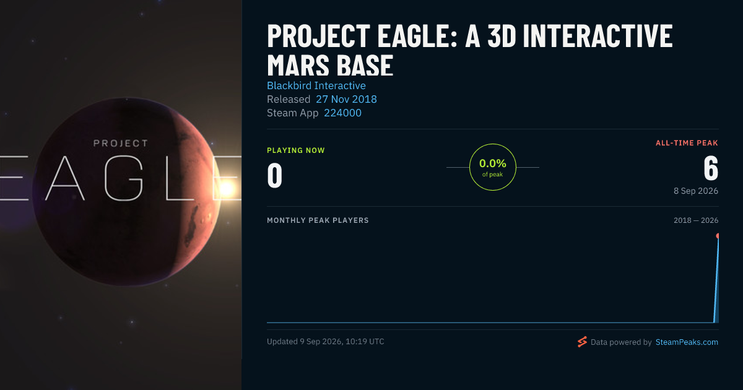743x390 pixels.
Task: Click the All-Time Peak label
Action: click(x=687, y=143)
